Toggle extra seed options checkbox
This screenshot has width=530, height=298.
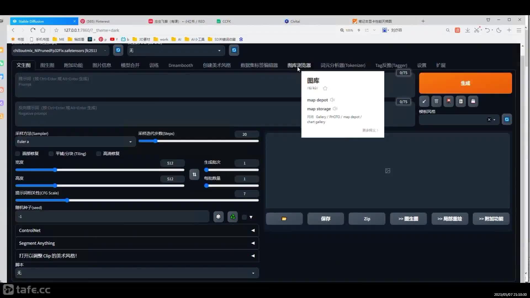(x=244, y=217)
